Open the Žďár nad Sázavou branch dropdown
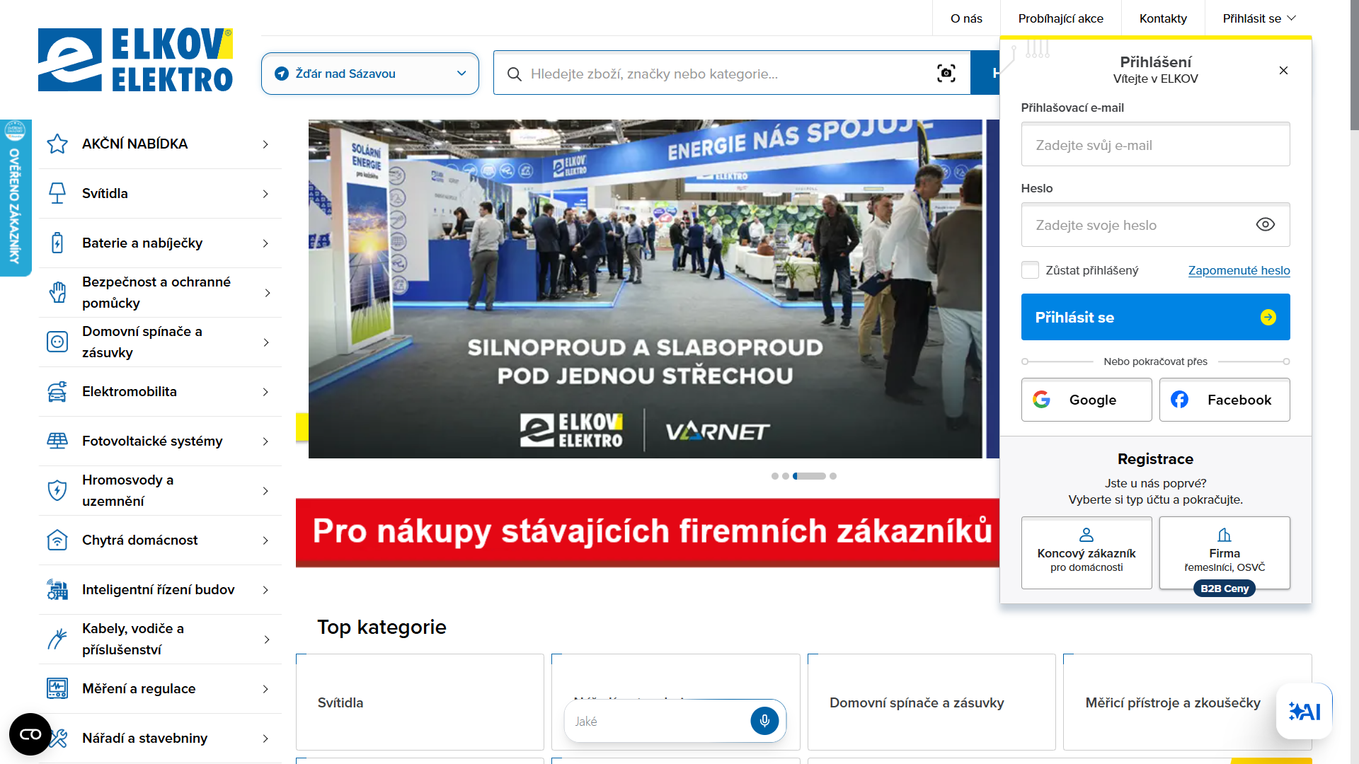Image resolution: width=1359 pixels, height=764 pixels. click(x=369, y=74)
